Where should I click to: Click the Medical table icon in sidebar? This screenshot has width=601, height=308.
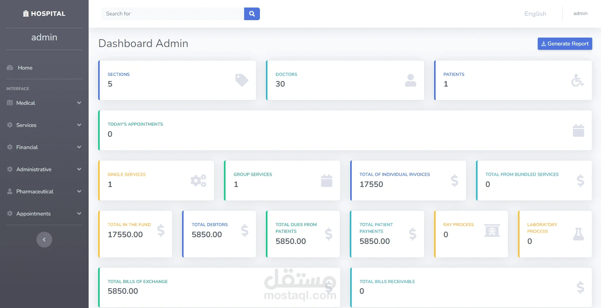[10, 103]
